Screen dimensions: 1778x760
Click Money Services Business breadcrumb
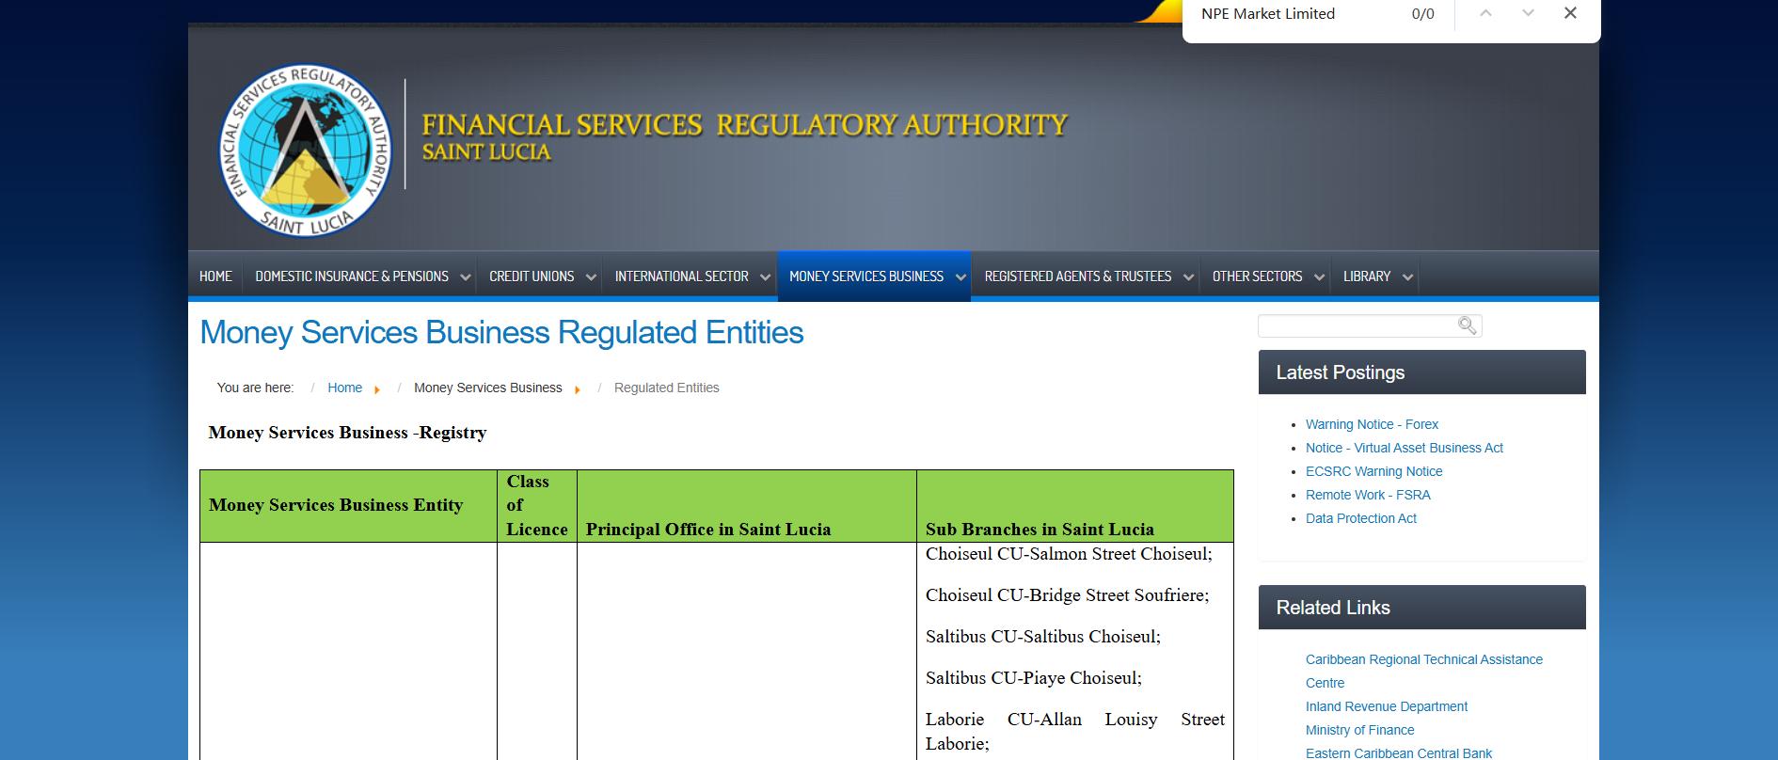pos(487,388)
